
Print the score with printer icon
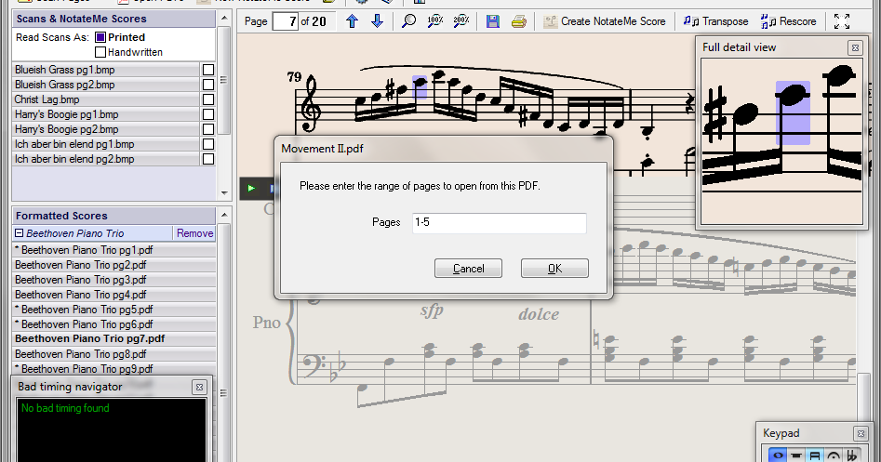point(518,21)
